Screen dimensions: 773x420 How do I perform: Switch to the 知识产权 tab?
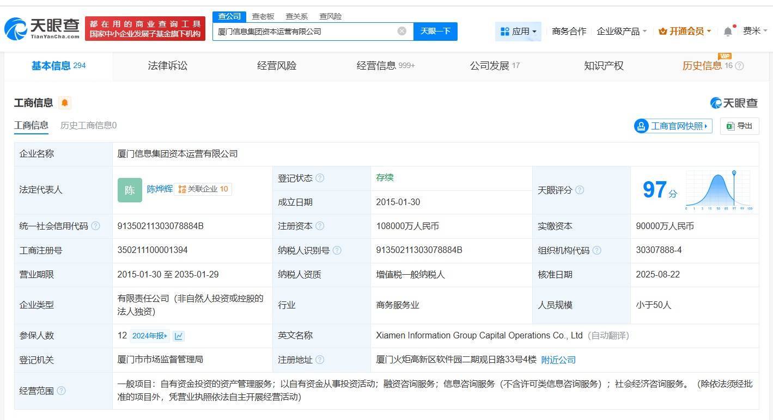604,66
